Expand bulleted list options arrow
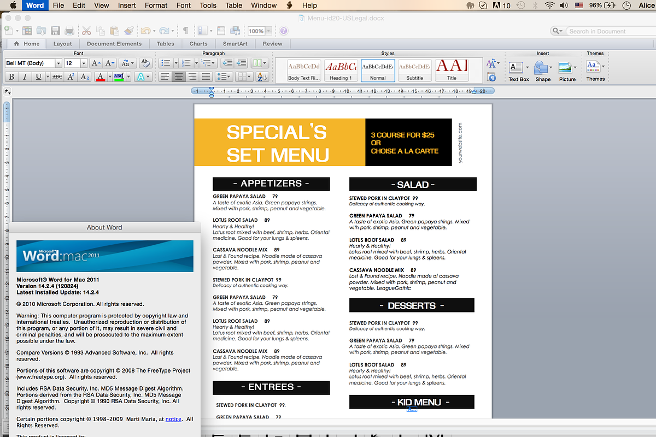 coord(175,63)
